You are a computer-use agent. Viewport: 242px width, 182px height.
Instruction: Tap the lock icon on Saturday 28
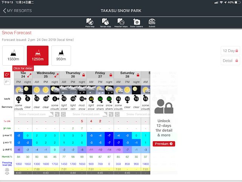click(x=138, y=75)
